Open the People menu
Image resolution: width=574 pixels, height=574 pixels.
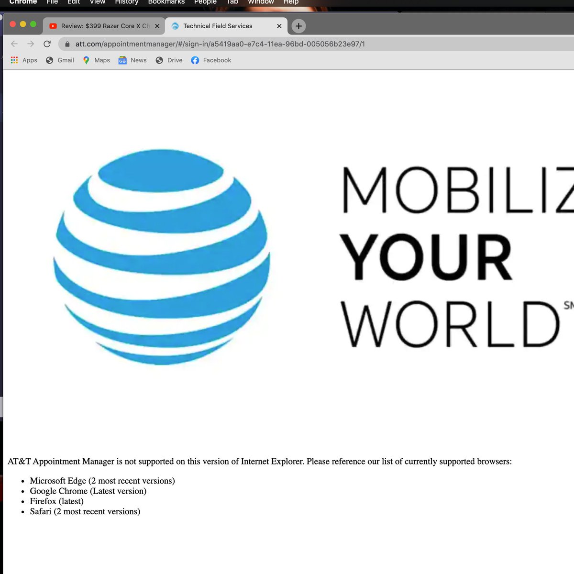(x=205, y=2)
